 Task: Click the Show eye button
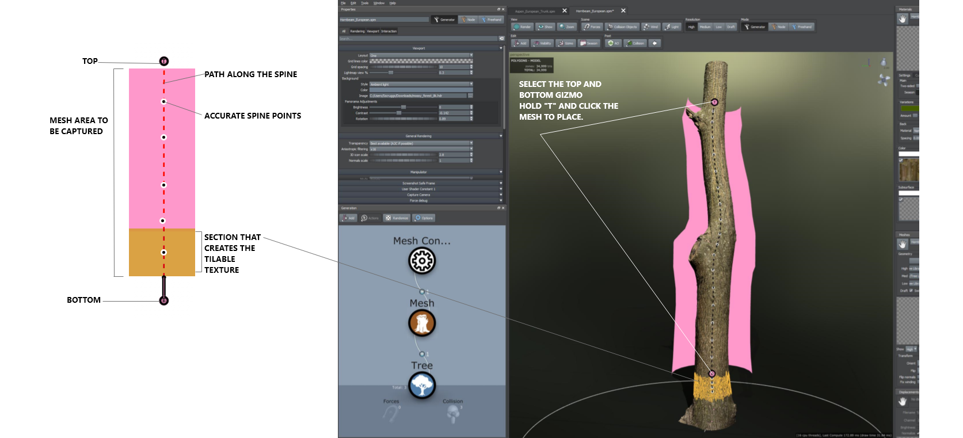click(545, 26)
